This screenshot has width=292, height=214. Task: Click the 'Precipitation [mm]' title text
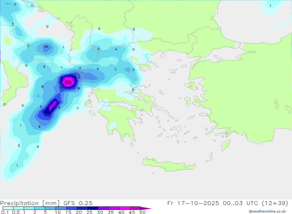(30, 203)
